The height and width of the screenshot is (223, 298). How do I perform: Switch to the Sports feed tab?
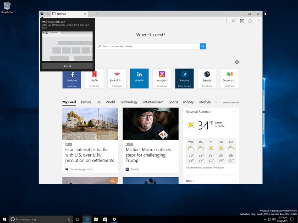coord(173,102)
